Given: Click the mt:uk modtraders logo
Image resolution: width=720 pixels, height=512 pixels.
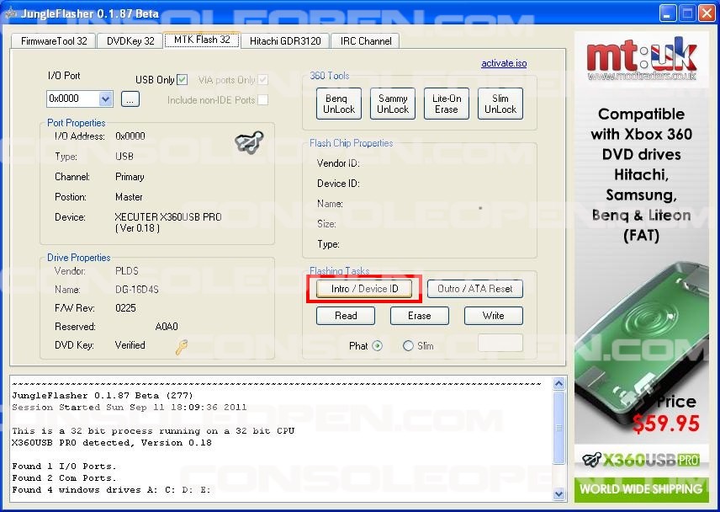Looking at the screenshot, I should [x=642, y=59].
